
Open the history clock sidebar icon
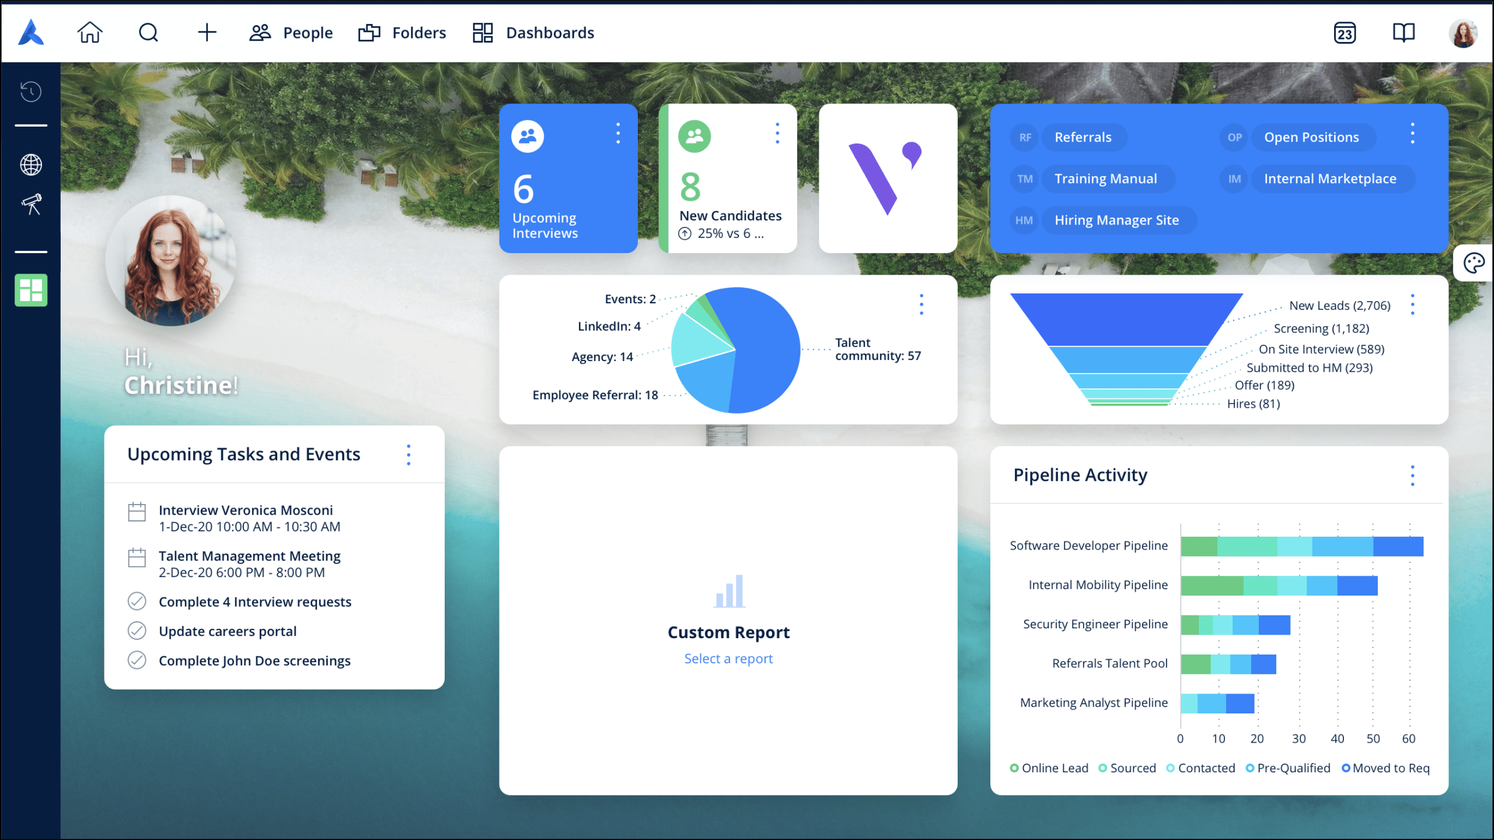31,92
